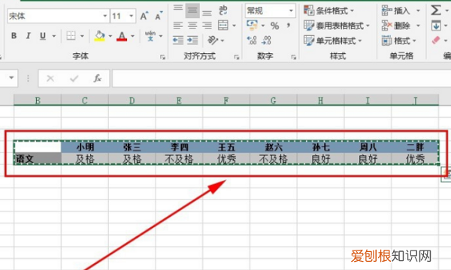Screen dimensions: 451x270
Task: Open the 宋体 font name dropdown
Action: coord(105,16)
